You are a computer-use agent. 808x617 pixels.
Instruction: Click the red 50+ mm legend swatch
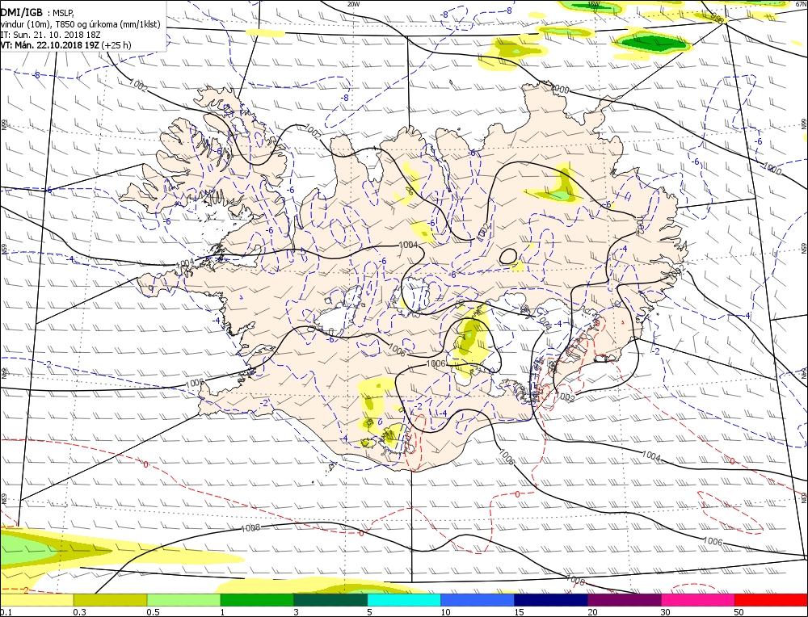click(772, 600)
